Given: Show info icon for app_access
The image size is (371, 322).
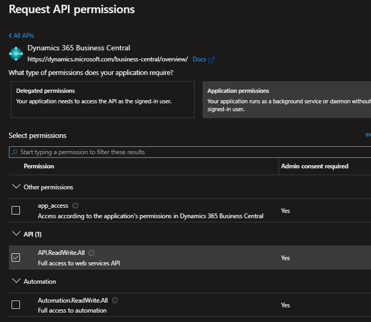Looking at the screenshot, I should point(75,206).
